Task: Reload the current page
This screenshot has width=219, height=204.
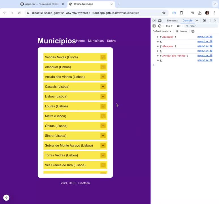Action: coord(19,13)
